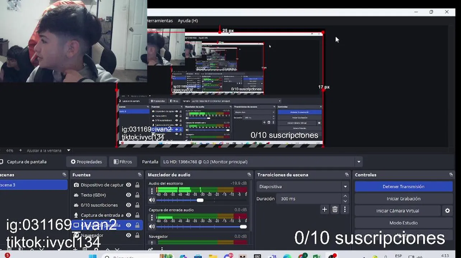Screen dimensions: 461x258
Task: Open the Windows Start menu on the taskbar
Action: pyautogui.click(x=93, y=256)
